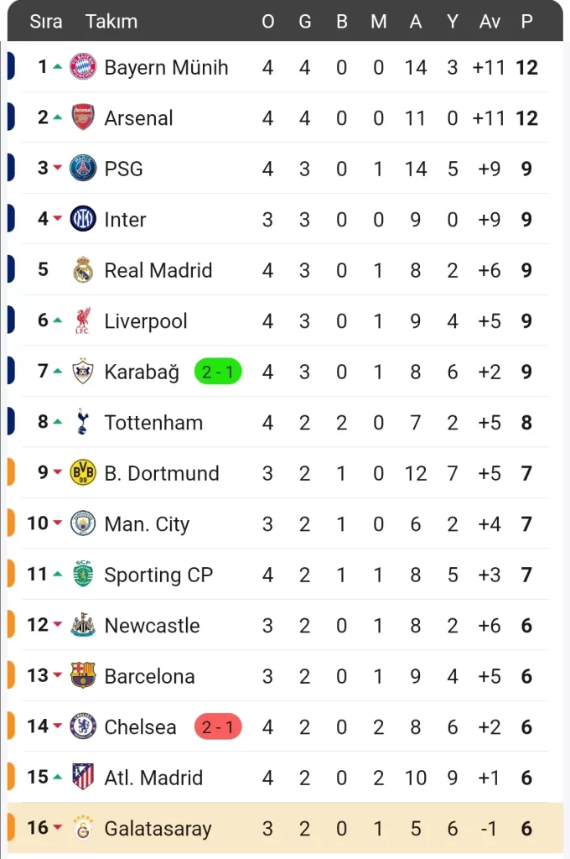570x859 pixels.
Task: Click the green 2 - 1 score badge
Action: (x=218, y=372)
